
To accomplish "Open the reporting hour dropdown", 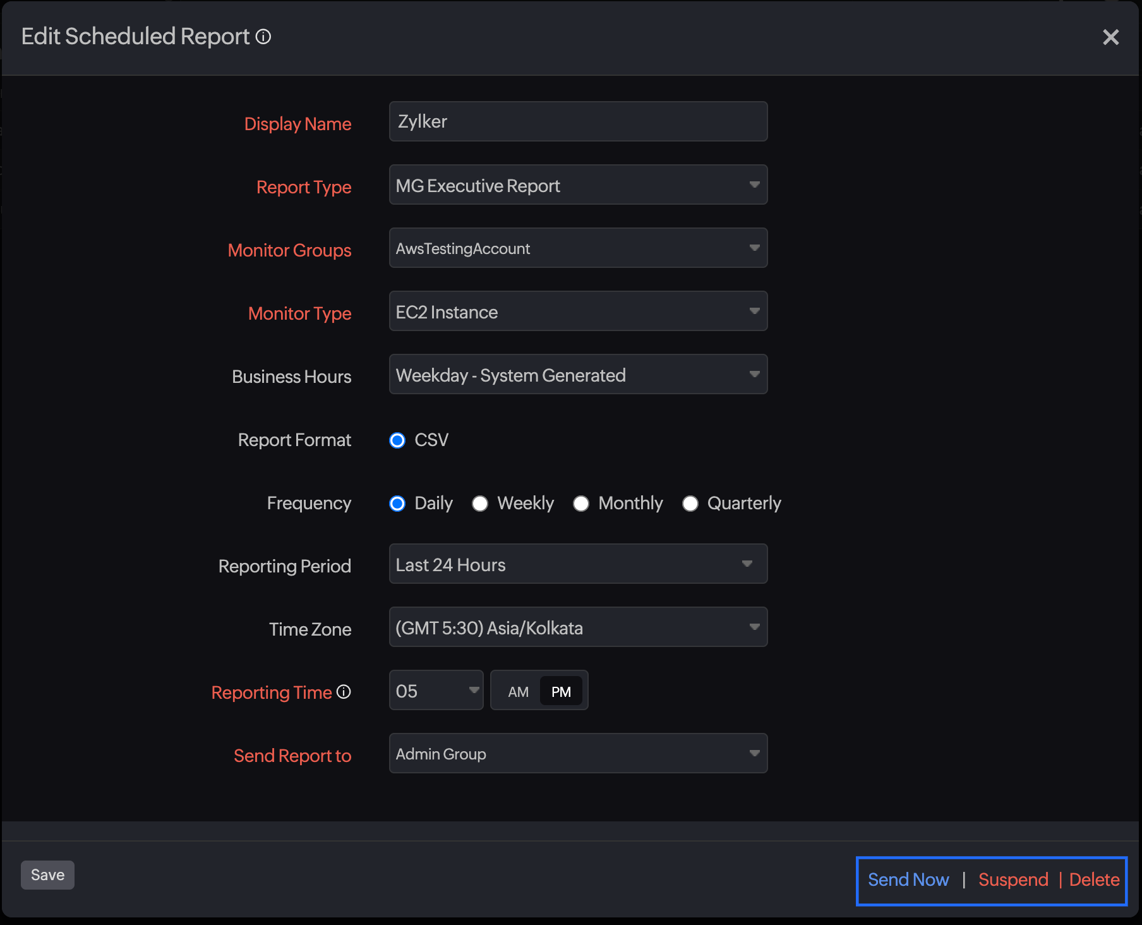I will click(436, 691).
